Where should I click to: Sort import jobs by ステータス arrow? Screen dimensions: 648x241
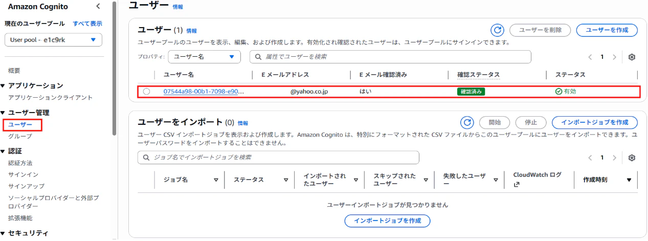(286, 180)
